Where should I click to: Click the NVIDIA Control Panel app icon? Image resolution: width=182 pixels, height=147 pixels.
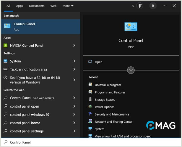pyautogui.click(x=5, y=46)
